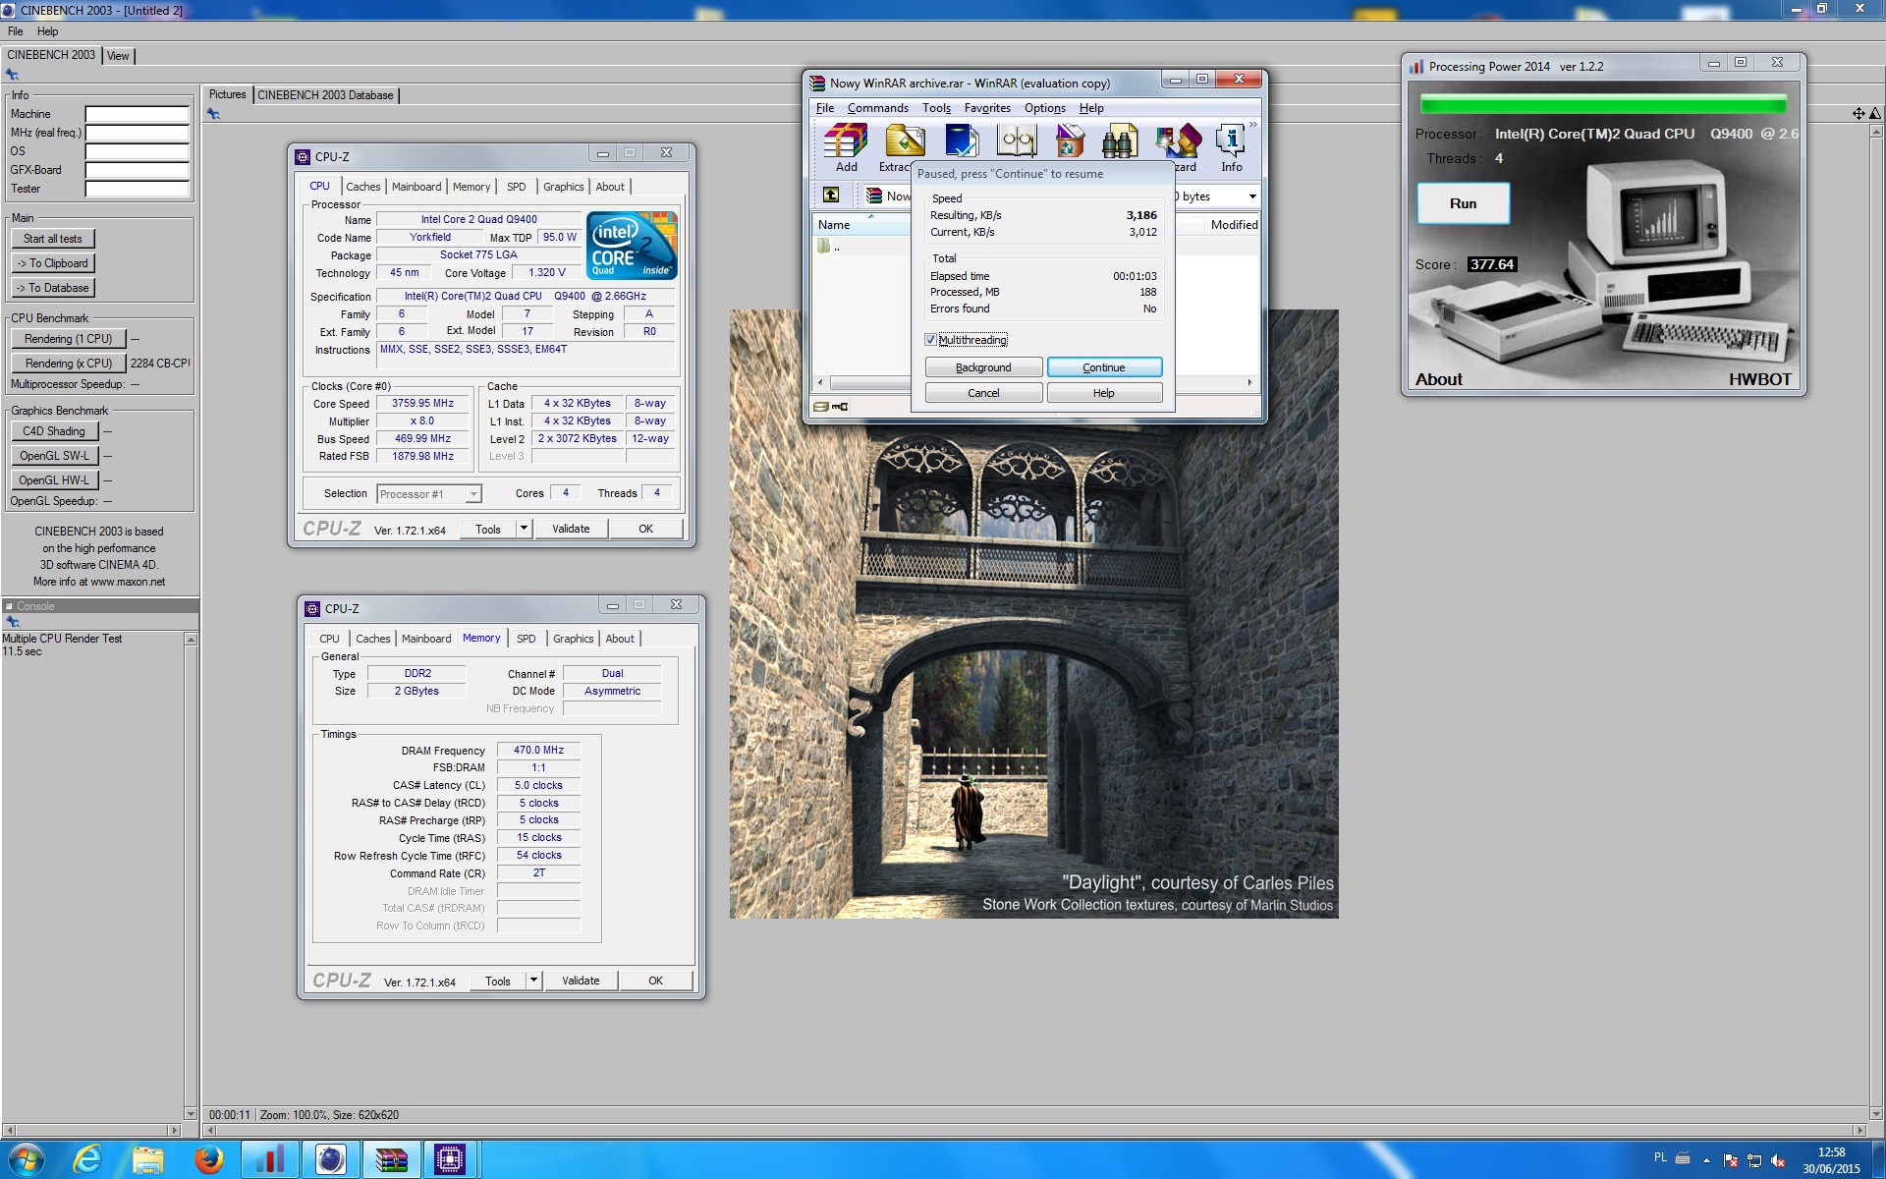Switch to CINEBENCH 2003 Database tab
Screen dimensions: 1886x1179
point(325,95)
